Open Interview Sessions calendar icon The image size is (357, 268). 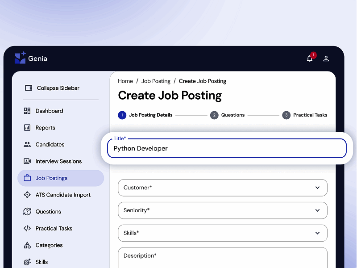[27, 161]
